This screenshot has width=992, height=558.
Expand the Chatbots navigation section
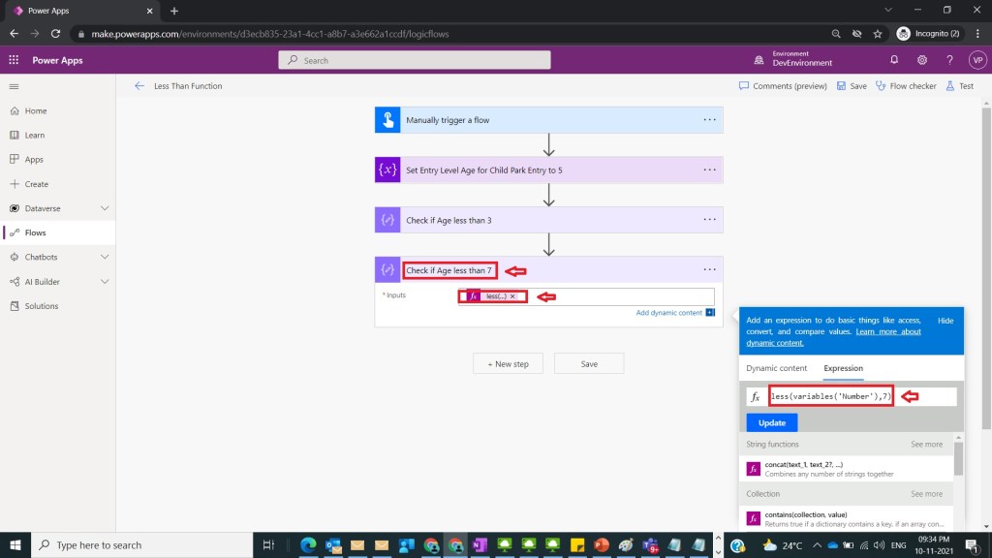105,257
